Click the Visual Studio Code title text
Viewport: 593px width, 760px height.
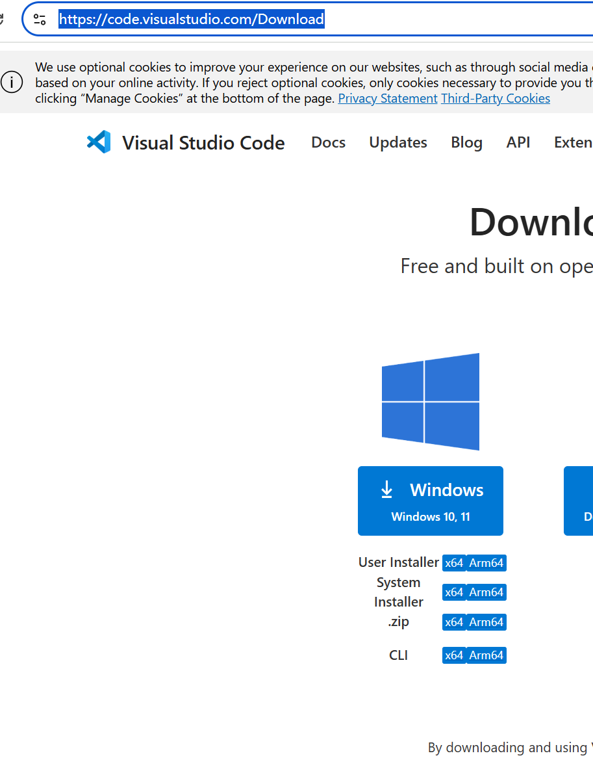click(x=203, y=143)
